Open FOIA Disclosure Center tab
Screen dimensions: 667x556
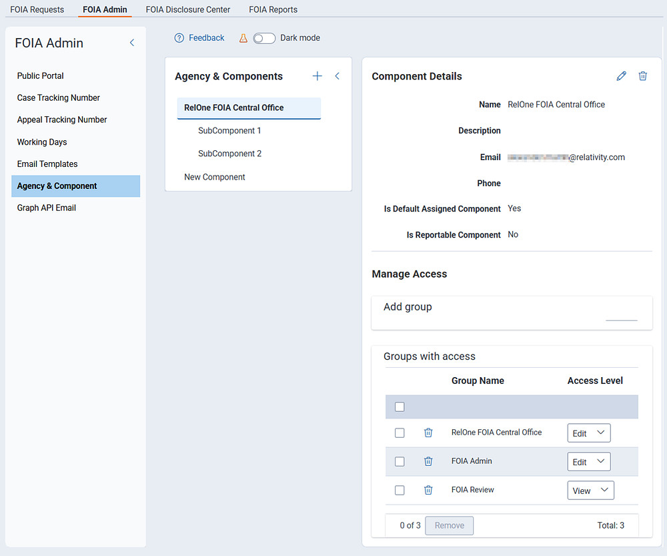[x=187, y=9]
